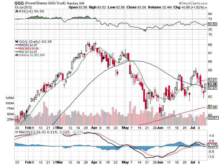Click the RSI 70 overbought level label
Screen dimensions: 219x165
(210, 19)
